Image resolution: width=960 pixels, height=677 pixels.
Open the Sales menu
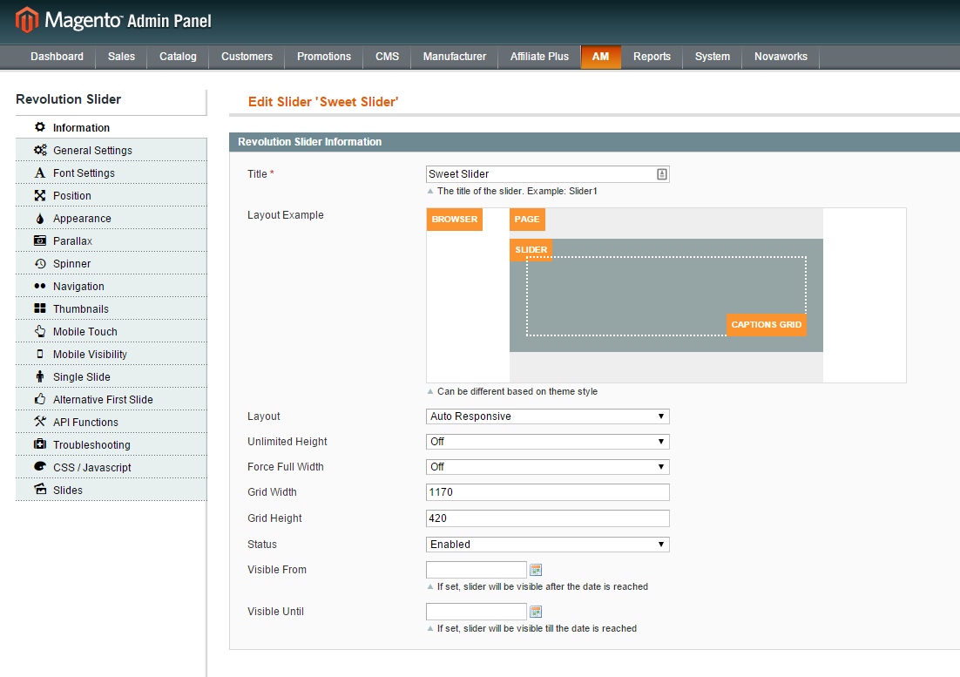[121, 57]
